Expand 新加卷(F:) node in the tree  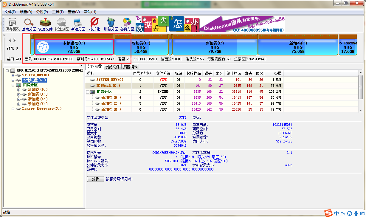point(19,104)
